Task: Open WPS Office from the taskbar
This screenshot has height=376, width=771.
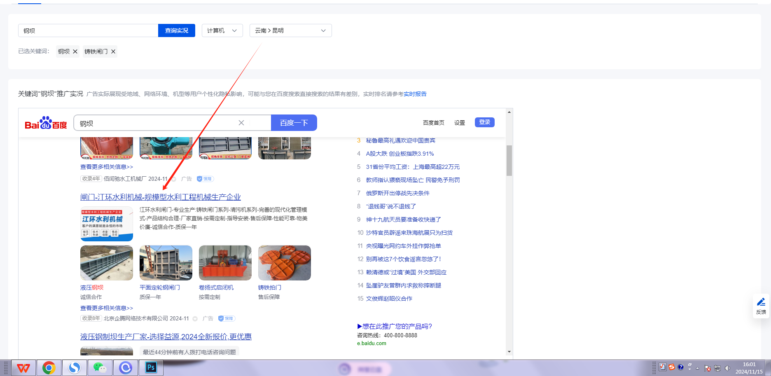Action: point(23,367)
